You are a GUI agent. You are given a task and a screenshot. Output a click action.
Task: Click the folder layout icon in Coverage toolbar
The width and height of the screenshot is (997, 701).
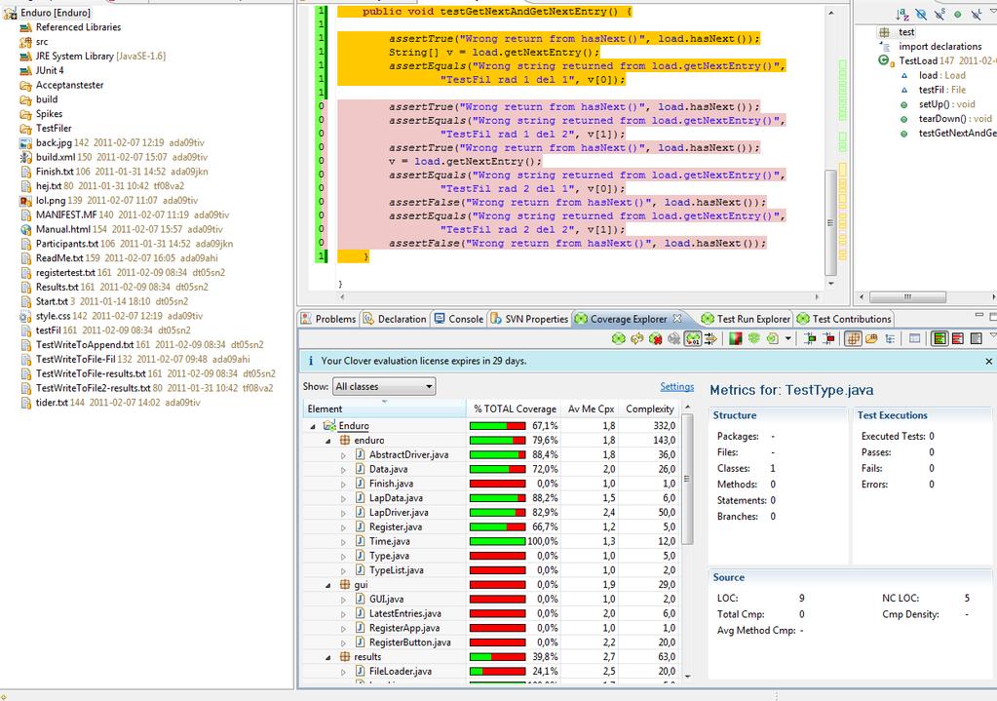871,339
